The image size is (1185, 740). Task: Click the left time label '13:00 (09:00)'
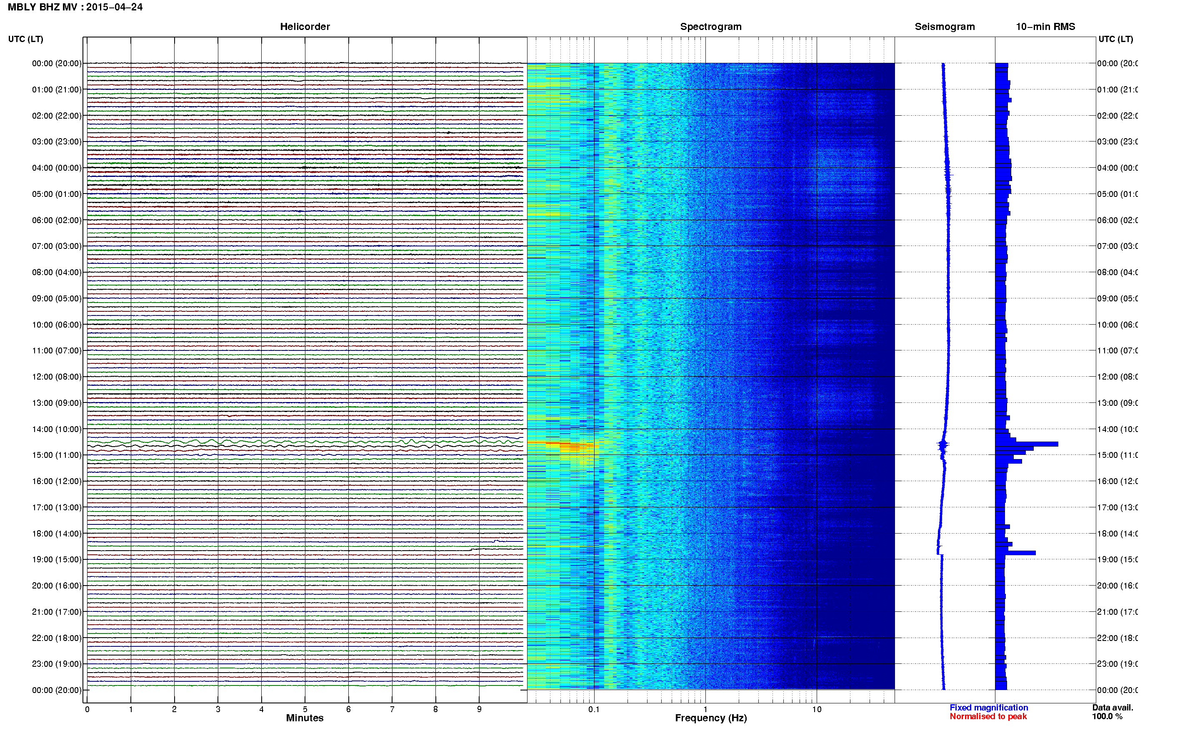coord(57,403)
